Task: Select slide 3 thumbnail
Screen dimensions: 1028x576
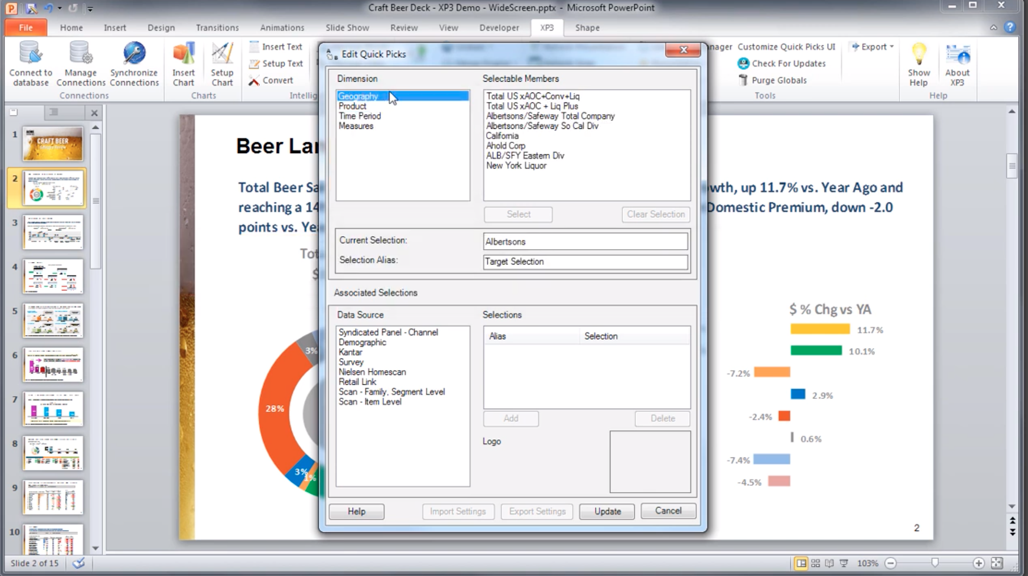Action: click(x=53, y=232)
